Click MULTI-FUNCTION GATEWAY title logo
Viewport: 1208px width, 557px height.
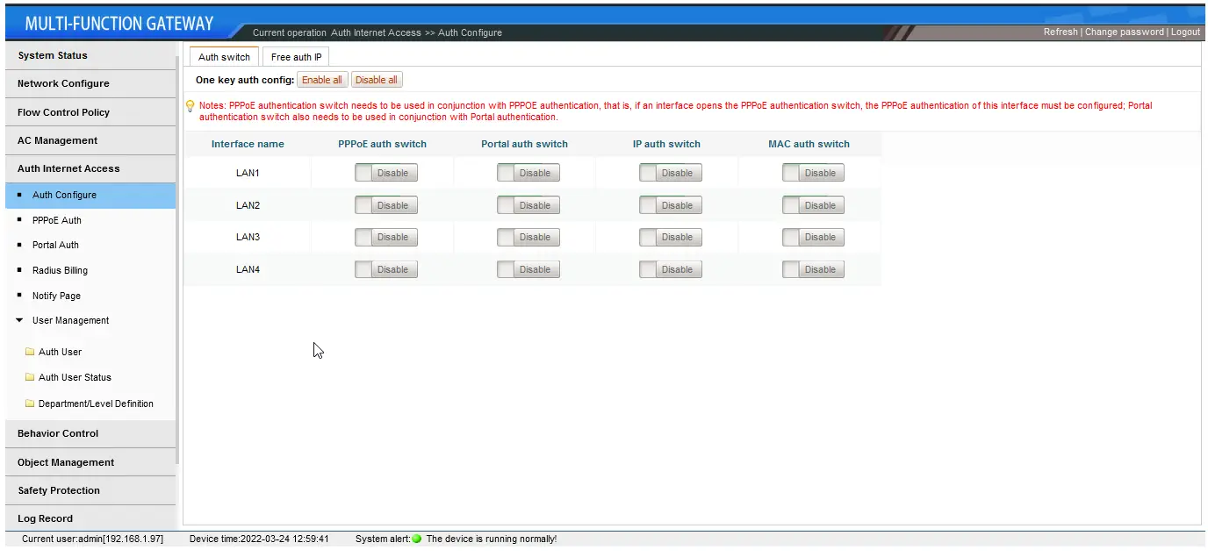click(x=119, y=24)
